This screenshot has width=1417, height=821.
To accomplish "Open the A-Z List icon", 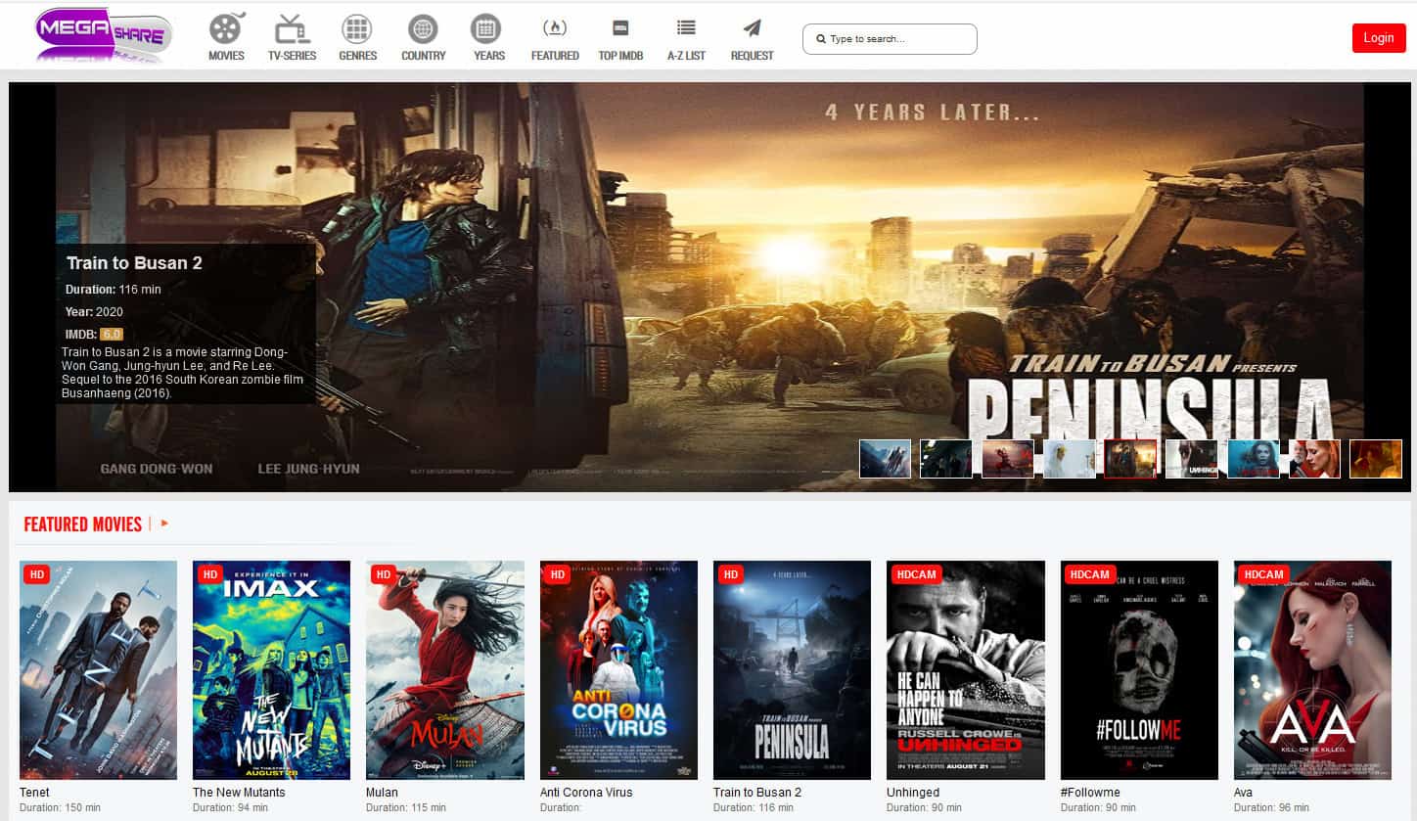I will click(x=686, y=28).
